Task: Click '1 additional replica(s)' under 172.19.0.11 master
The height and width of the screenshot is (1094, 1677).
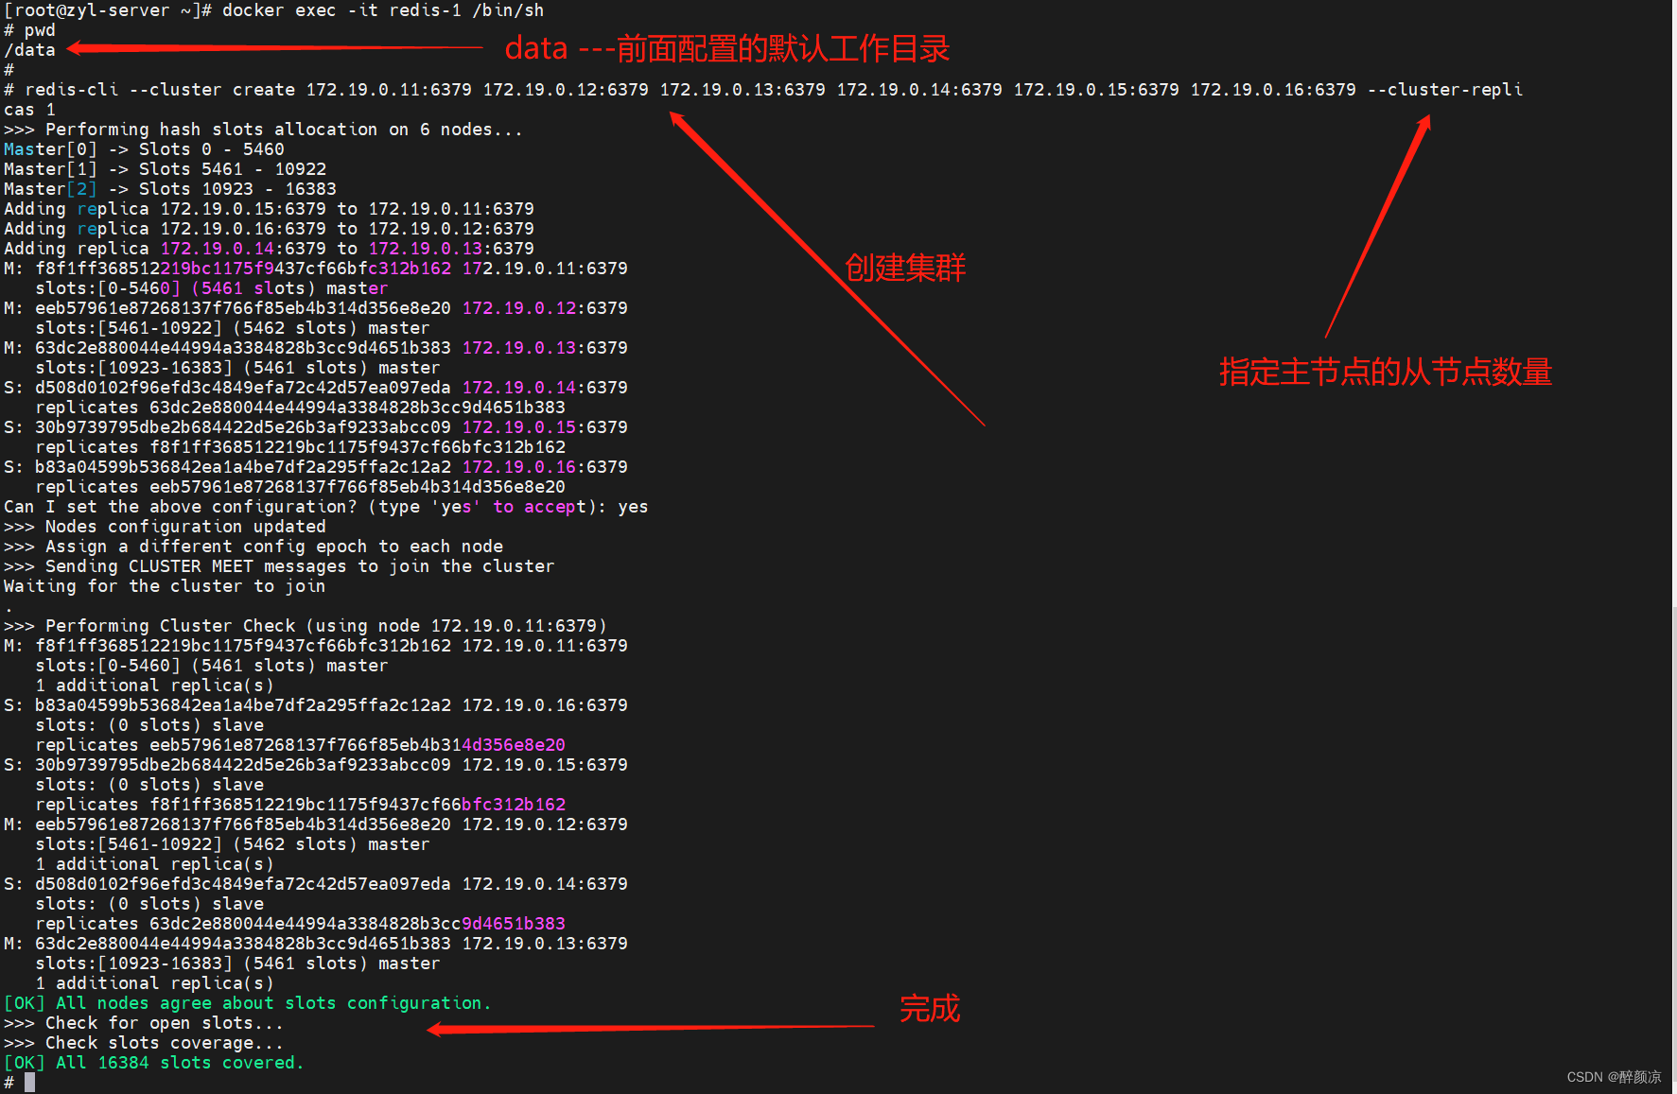Action: [155, 686]
